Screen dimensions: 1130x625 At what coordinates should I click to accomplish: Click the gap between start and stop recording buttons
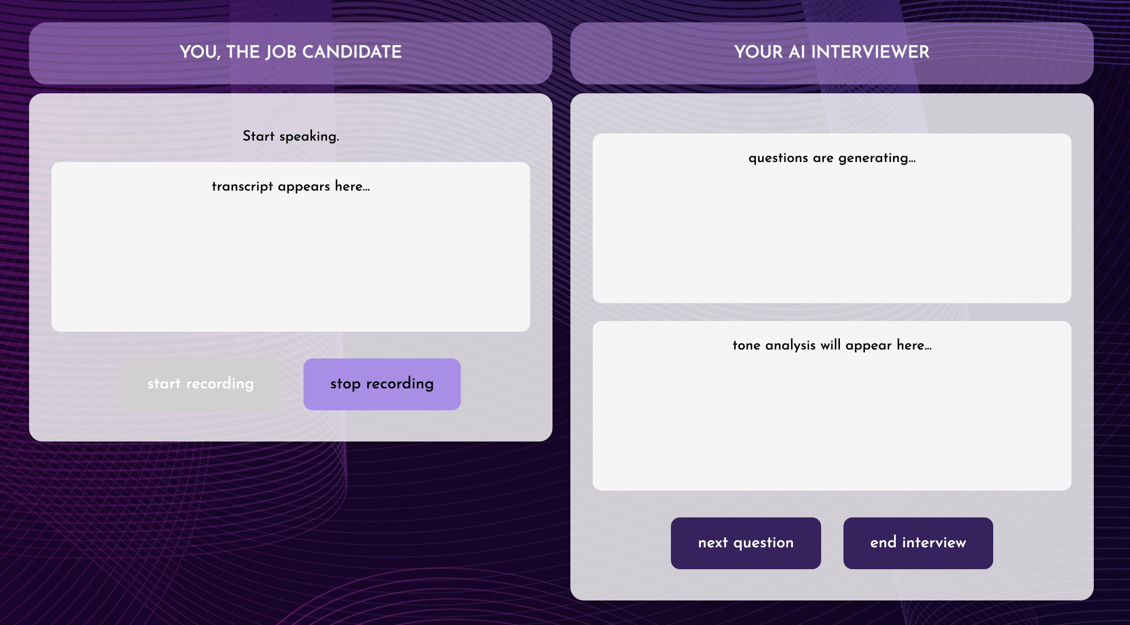click(292, 384)
